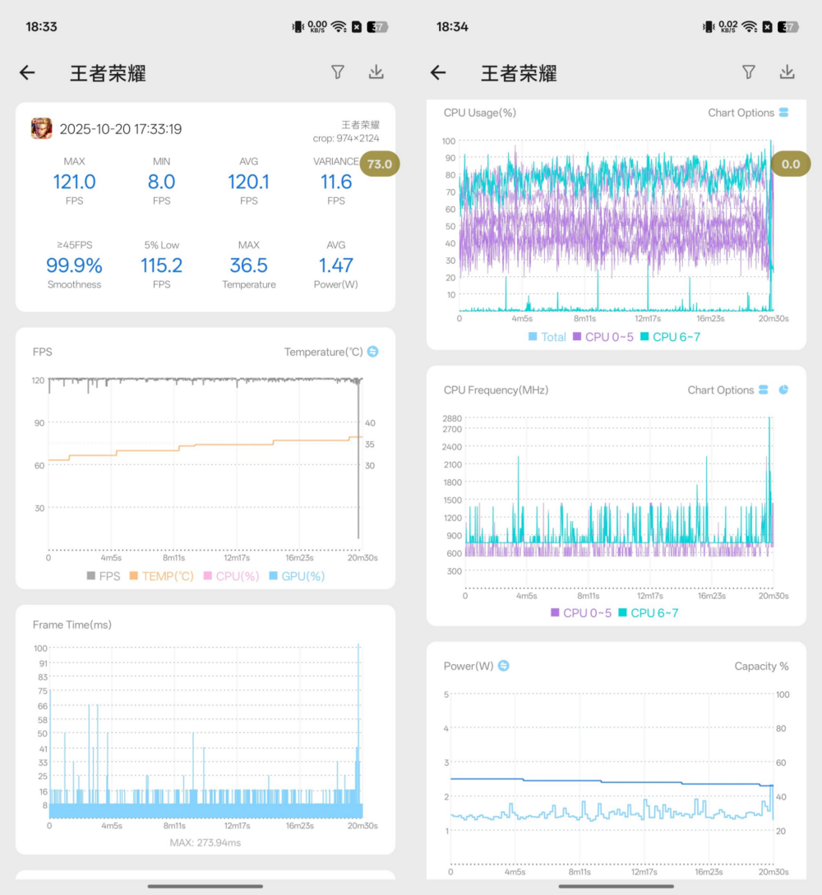
Task: Tap the 2025-10-20 17:33:19 session timestamp
Action: pos(121,129)
